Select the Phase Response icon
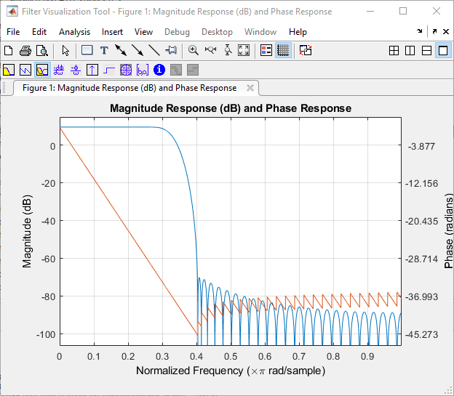 (25, 70)
